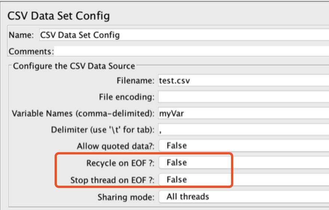Open the Stop thread on EOF dropdown
Image resolution: width=329 pixels, height=210 pixels.
pyautogui.click(x=244, y=180)
